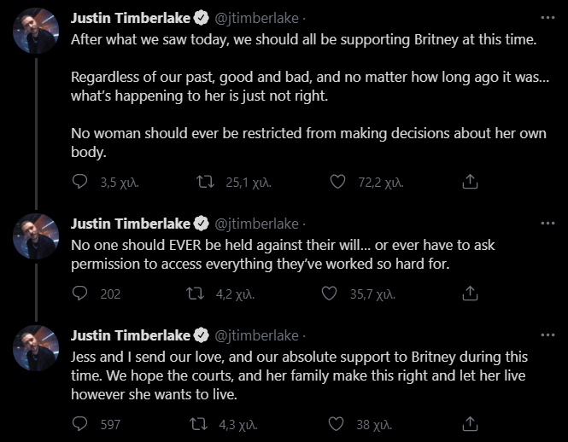The image size is (568, 442).
Task: Share the "held against their will" tweet
Action: [469, 294]
